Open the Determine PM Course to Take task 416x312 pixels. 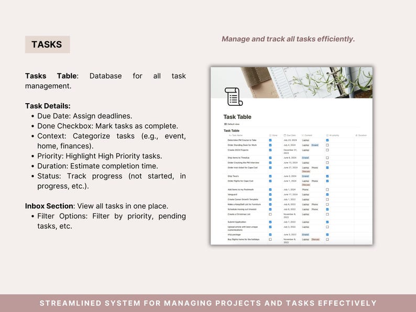click(242, 140)
